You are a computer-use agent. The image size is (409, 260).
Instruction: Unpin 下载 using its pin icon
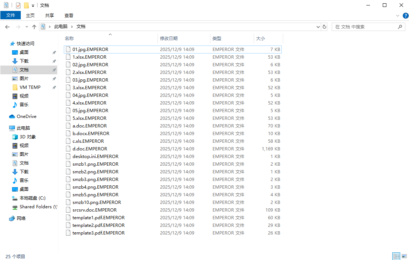(54, 61)
